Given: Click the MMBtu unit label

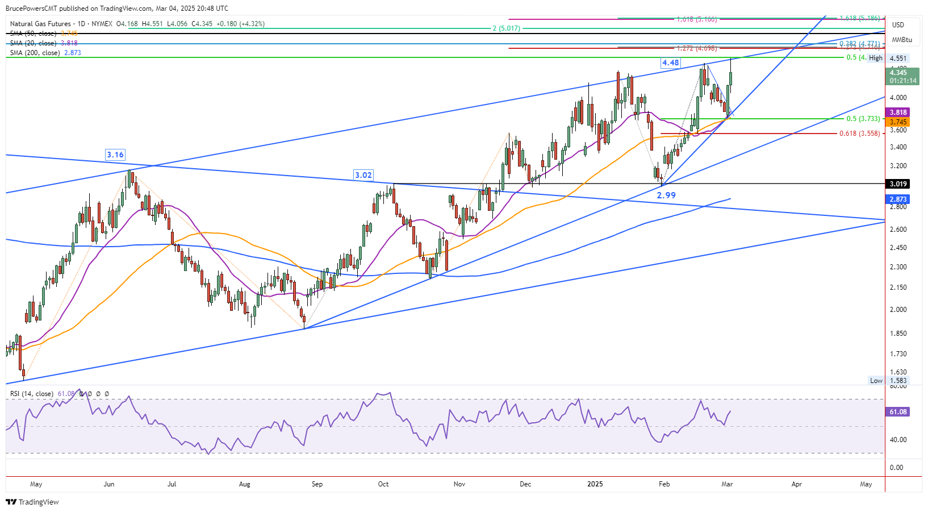Looking at the screenshot, I should [902, 40].
